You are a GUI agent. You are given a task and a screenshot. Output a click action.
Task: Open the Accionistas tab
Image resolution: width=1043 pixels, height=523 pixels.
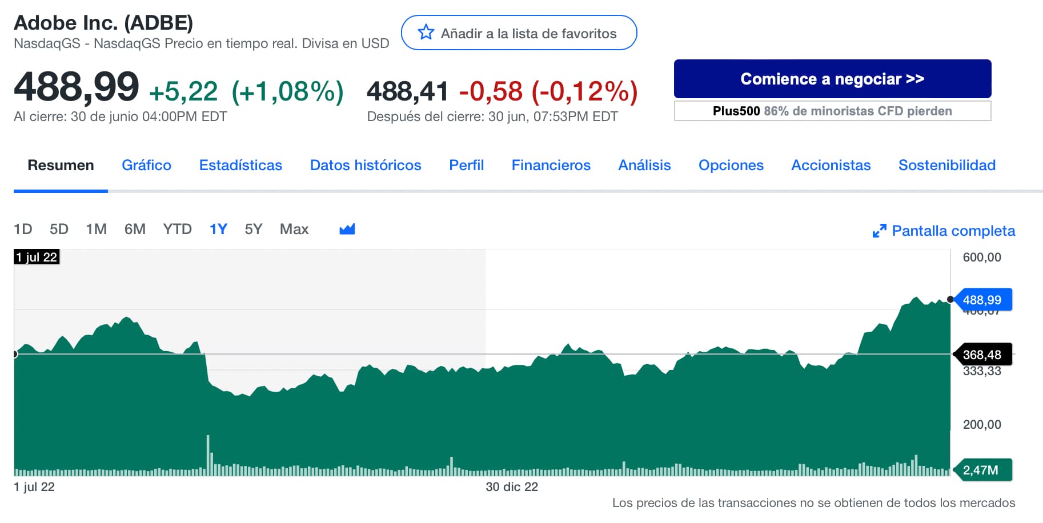[x=831, y=165]
